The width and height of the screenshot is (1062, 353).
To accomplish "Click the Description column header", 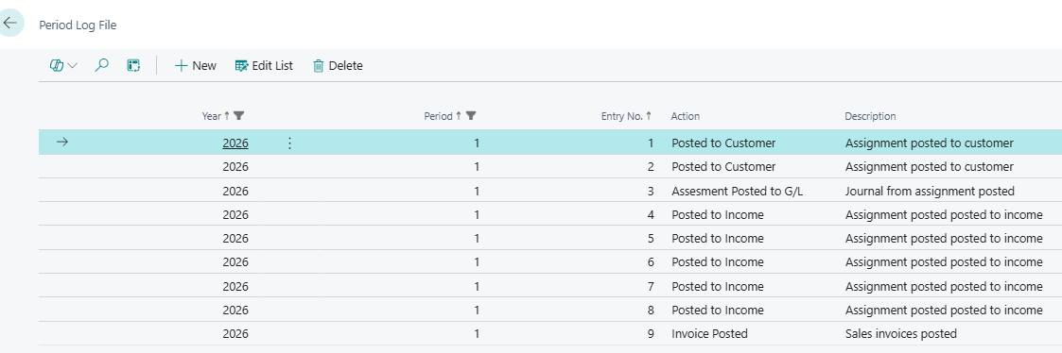I will pyautogui.click(x=870, y=116).
